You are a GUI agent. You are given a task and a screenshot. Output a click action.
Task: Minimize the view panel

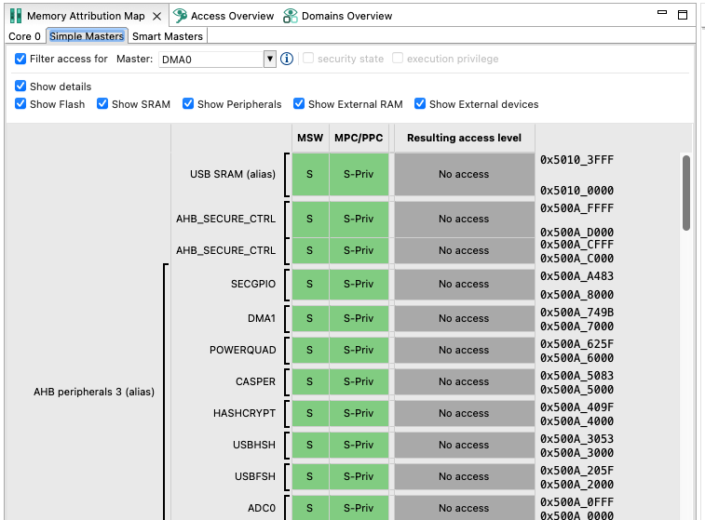[662, 15]
